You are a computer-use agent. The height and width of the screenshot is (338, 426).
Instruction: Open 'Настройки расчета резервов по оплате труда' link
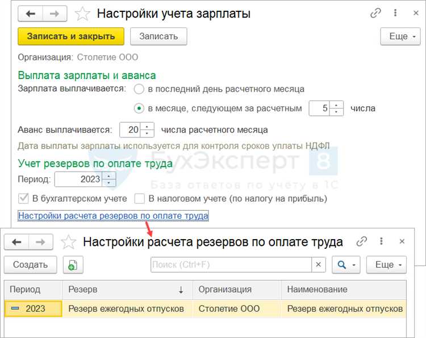click(x=113, y=216)
